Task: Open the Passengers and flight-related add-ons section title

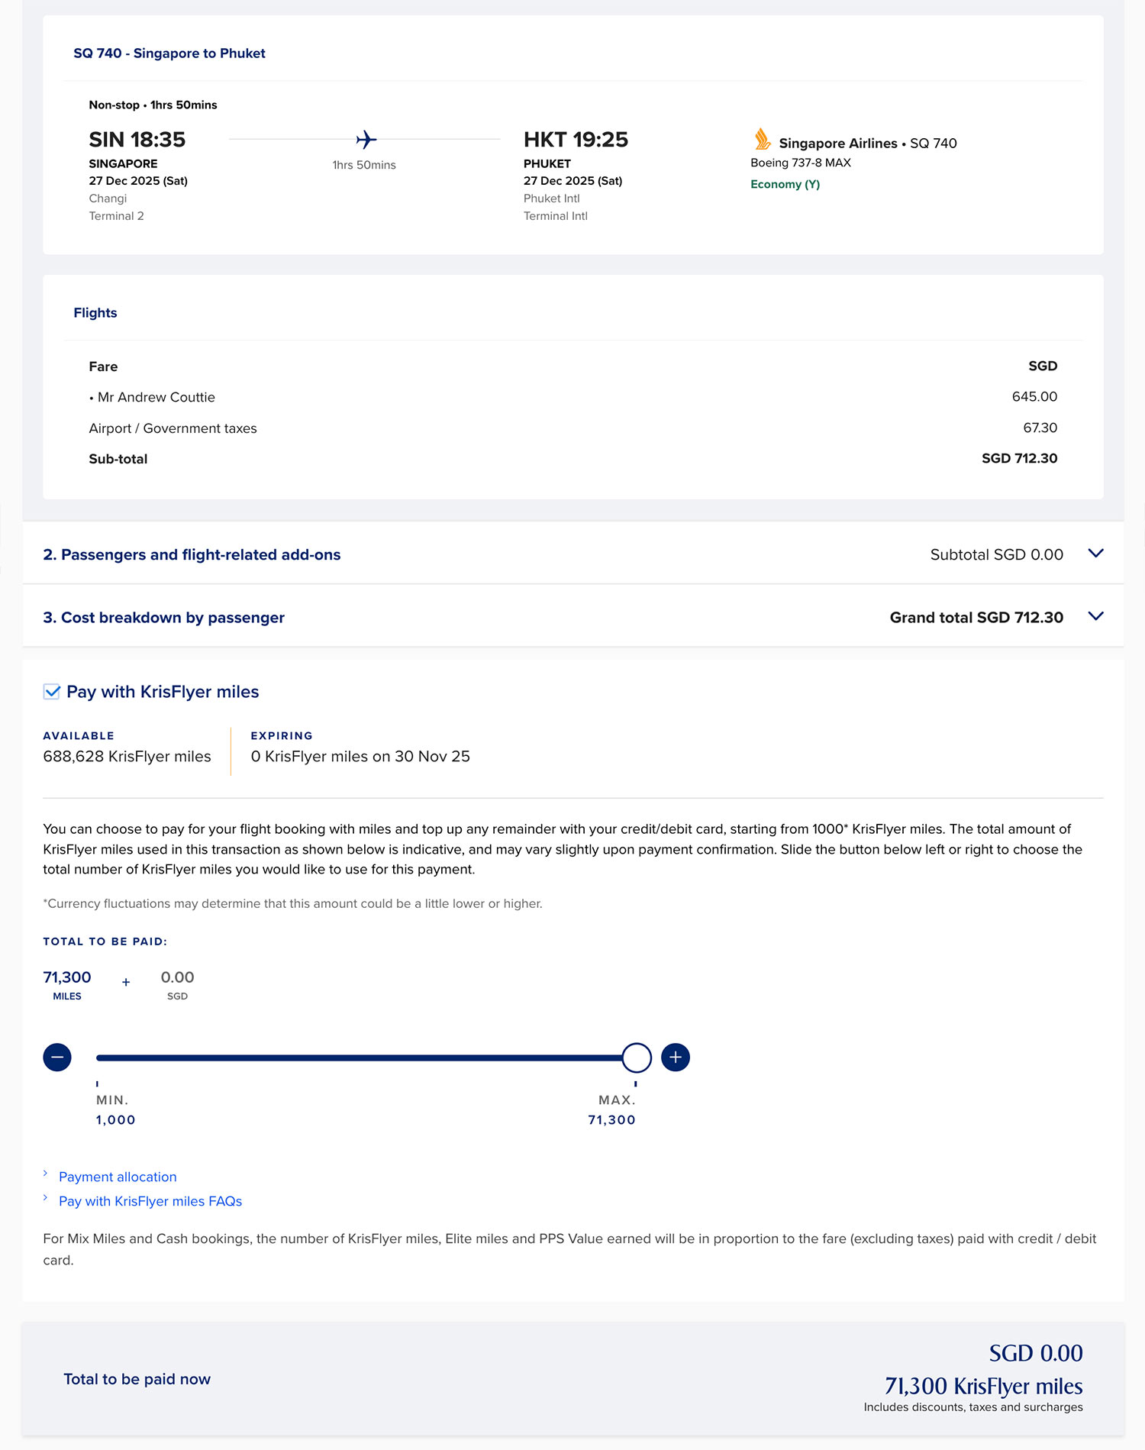Action: pos(192,555)
